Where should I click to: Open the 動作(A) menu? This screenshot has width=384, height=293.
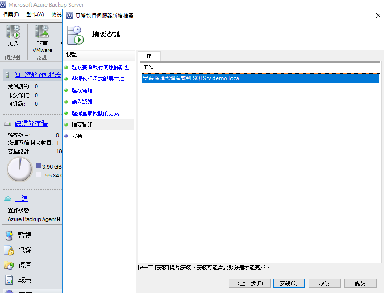(x=35, y=14)
